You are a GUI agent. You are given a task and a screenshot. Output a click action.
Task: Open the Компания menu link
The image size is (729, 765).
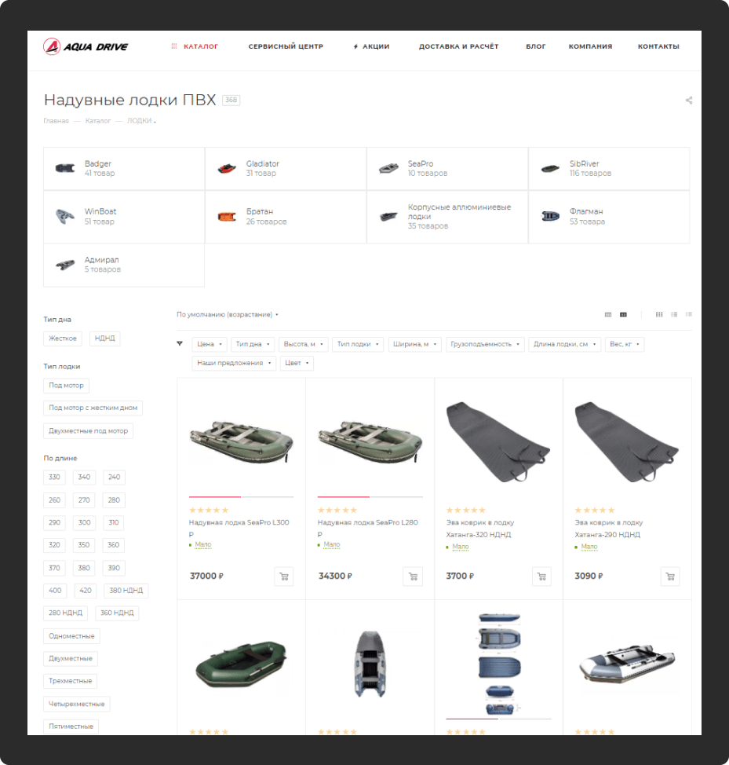click(590, 46)
